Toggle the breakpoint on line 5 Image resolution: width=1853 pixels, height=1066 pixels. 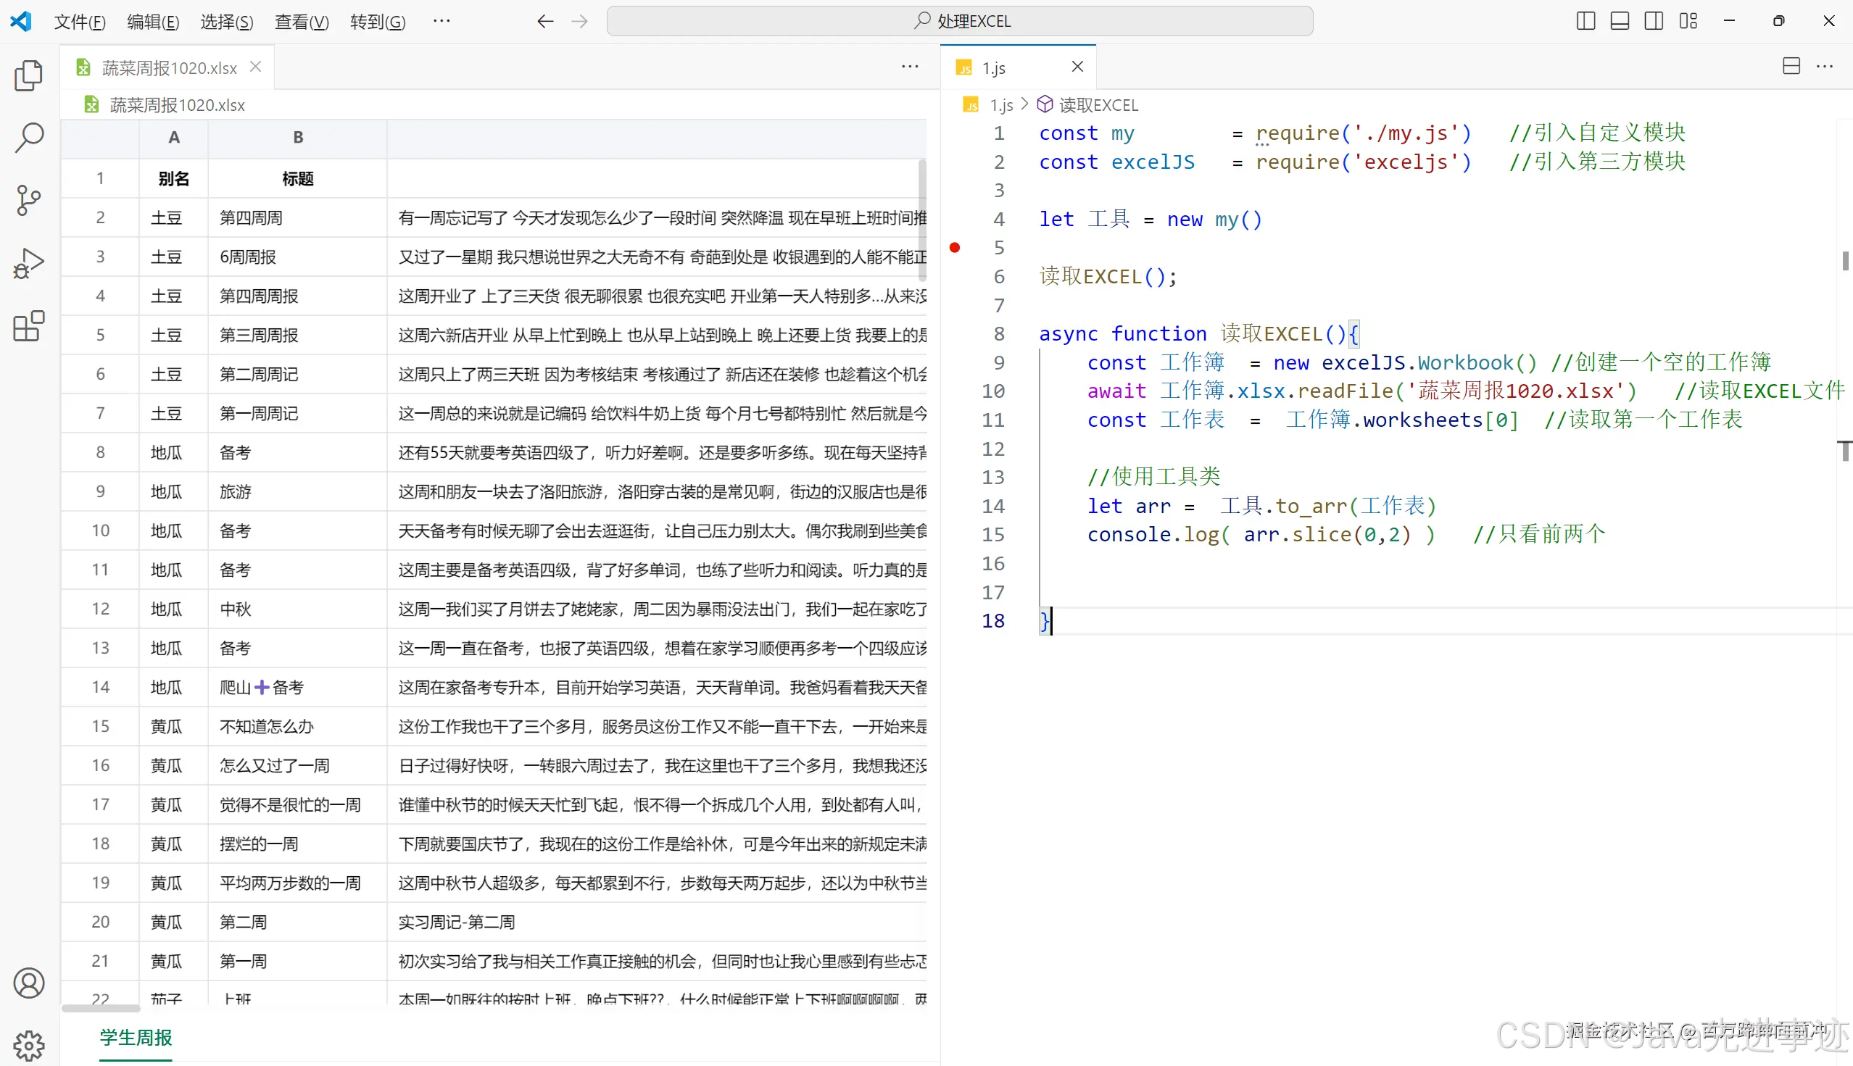pos(954,247)
